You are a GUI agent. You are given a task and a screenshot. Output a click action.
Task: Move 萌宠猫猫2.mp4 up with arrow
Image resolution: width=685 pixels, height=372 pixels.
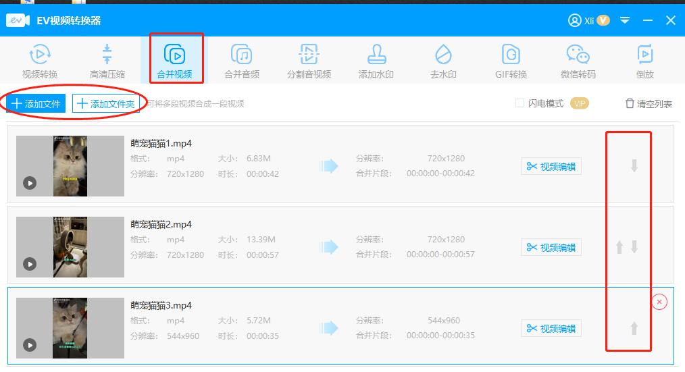(619, 247)
